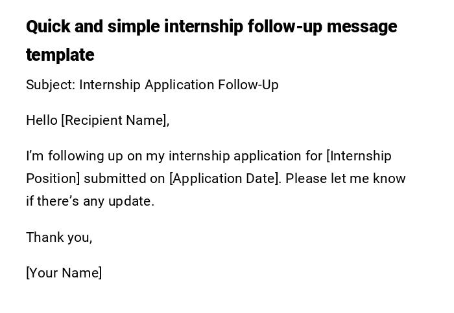Click the word "Hello" in the greeting
The height and width of the screenshot is (313, 454).
tap(42, 120)
